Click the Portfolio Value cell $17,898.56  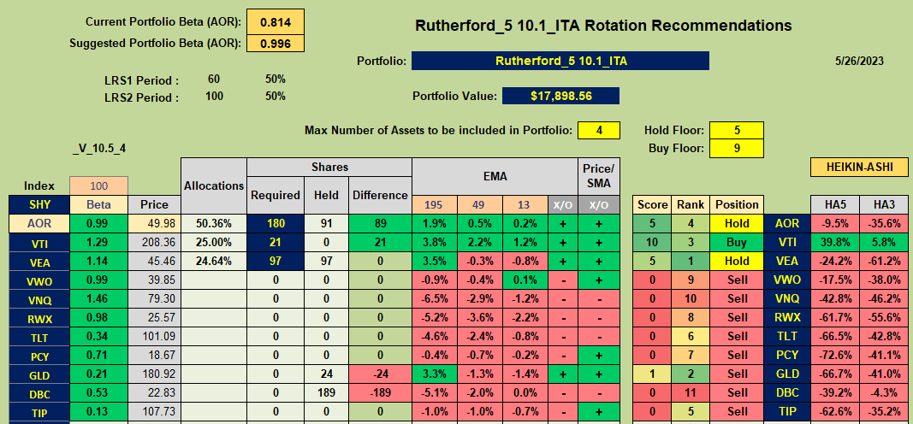560,96
